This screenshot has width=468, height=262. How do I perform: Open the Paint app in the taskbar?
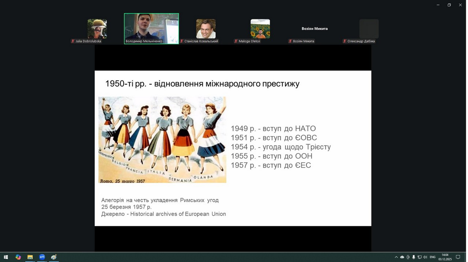coord(54,257)
